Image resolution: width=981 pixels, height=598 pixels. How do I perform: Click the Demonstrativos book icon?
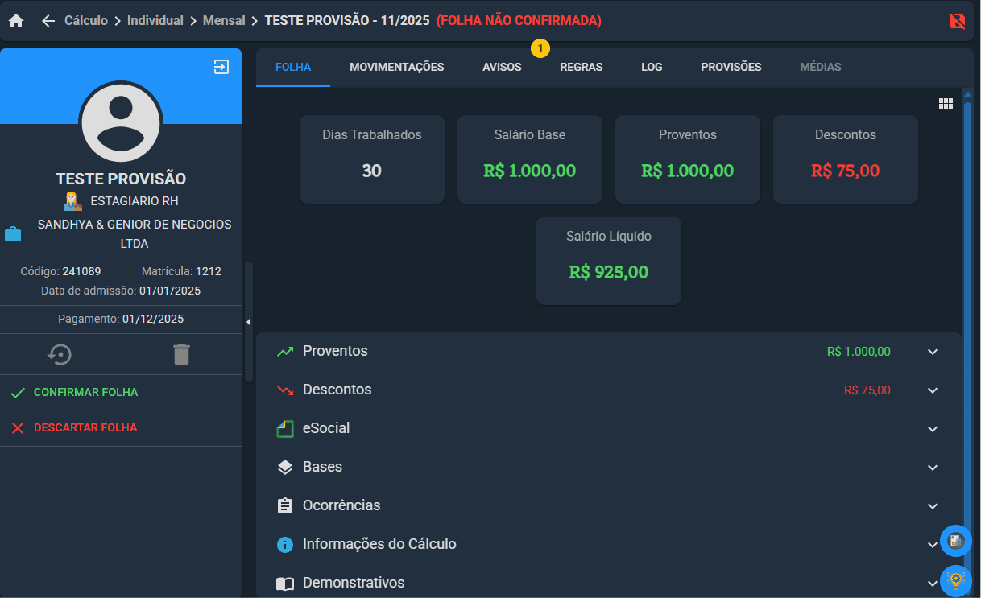pos(284,584)
